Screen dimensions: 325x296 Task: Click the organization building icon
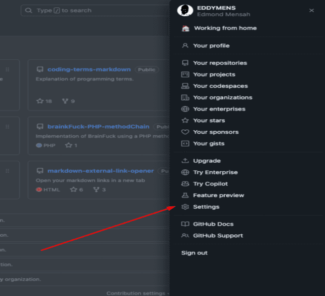[185, 97]
